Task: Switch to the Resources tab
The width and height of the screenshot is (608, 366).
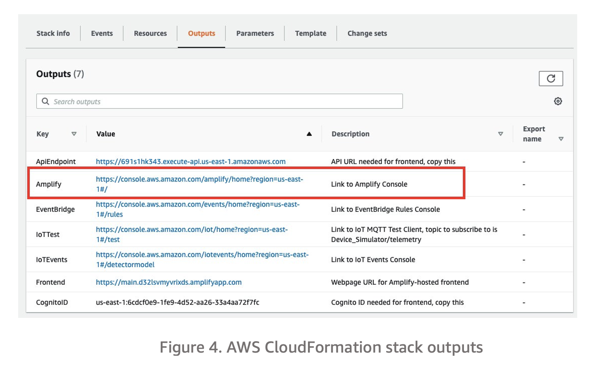Action: pos(150,34)
